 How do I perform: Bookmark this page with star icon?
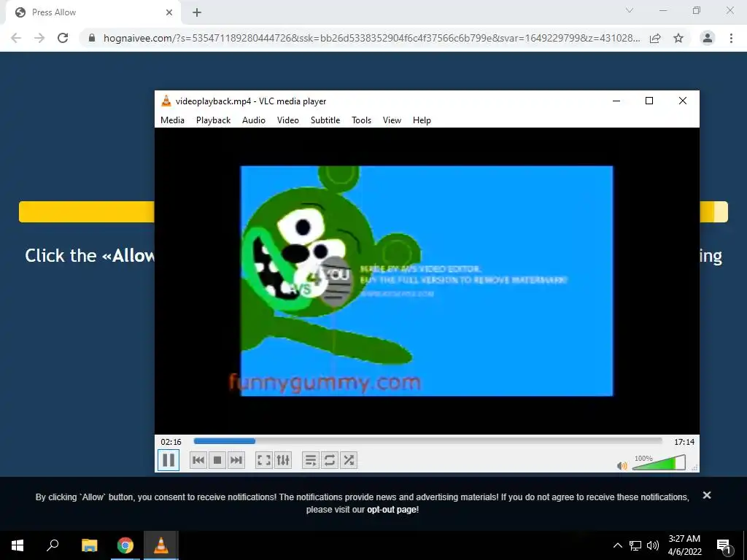[678, 38]
